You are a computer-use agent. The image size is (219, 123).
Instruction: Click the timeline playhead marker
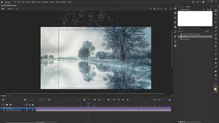point(88,104)
